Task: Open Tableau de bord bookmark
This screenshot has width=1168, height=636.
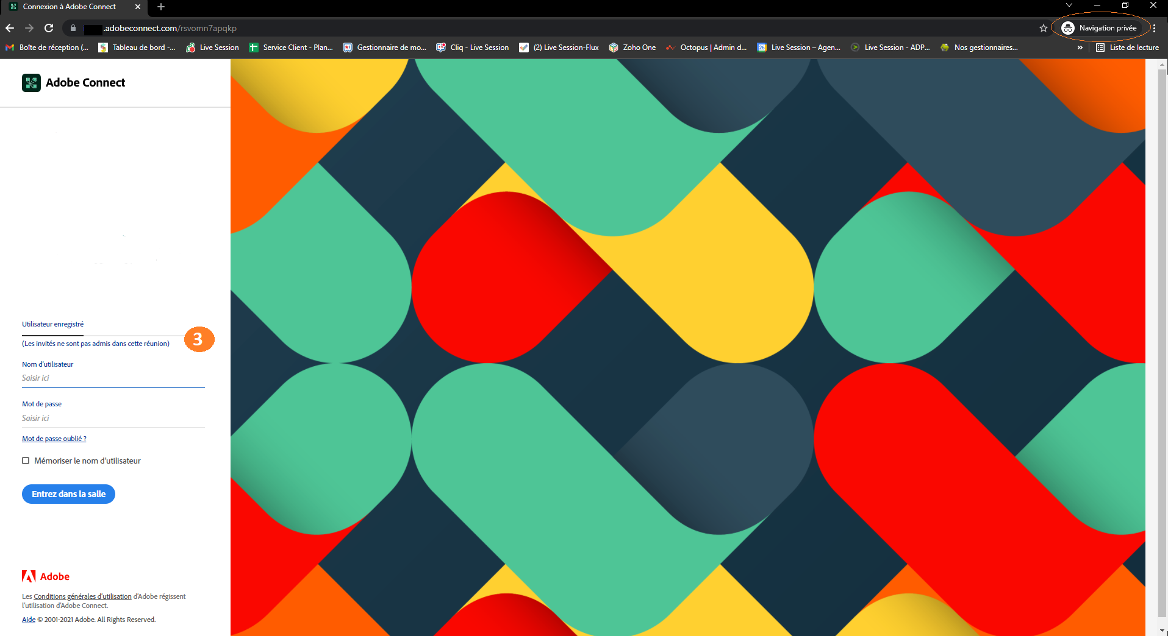Action: pos(137,48)
